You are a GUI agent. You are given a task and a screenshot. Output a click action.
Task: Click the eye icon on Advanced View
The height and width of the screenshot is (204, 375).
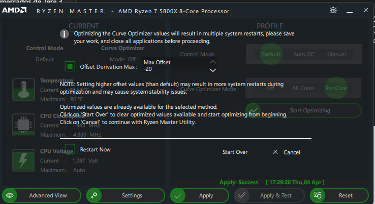point(10,195)
